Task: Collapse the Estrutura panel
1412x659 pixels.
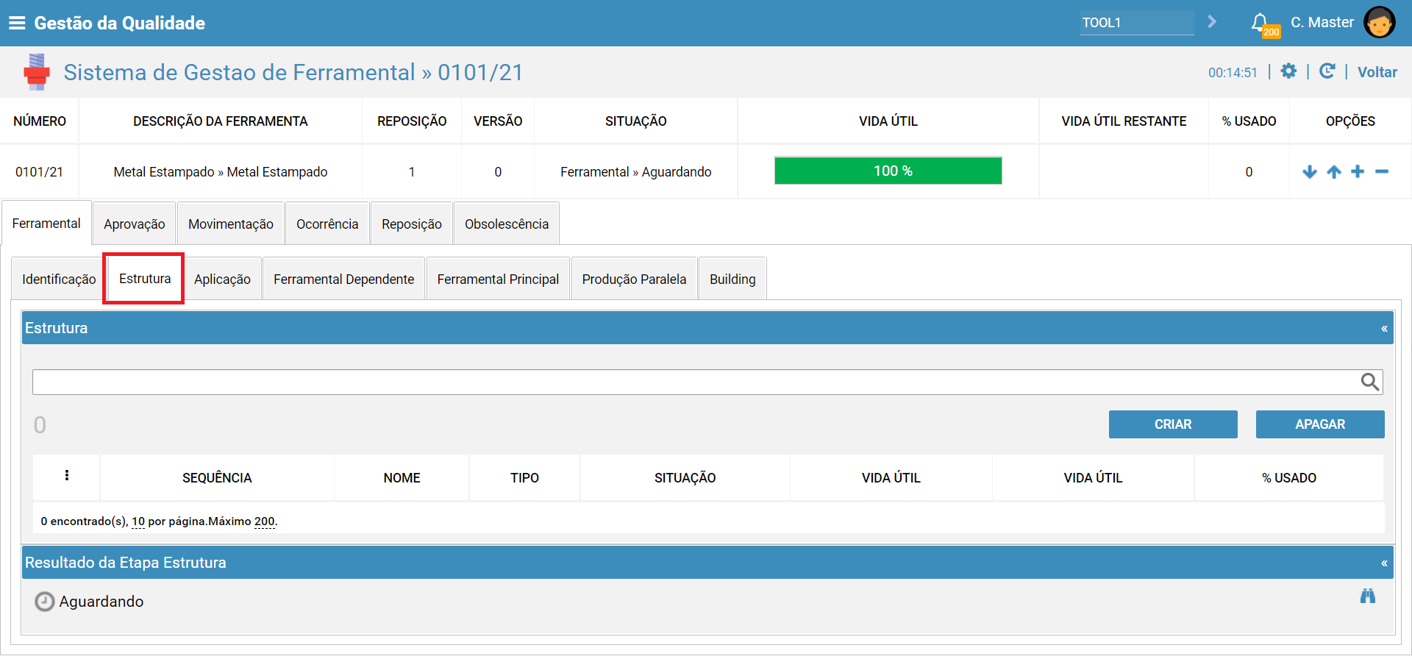Action: 1384,329
